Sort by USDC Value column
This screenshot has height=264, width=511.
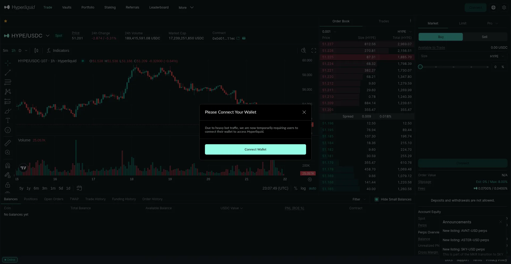click(x=232, y=208)
